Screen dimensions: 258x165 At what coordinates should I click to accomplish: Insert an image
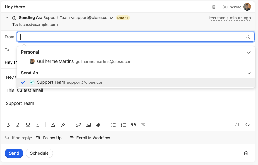tap(88, 125)
